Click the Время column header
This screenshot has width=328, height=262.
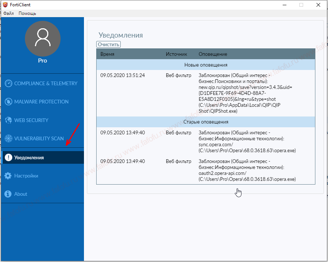click(x=107, y=54)
